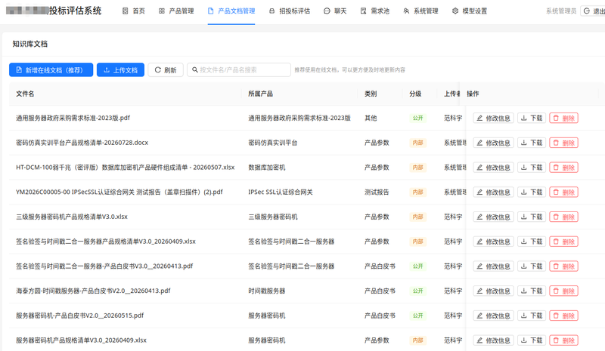The width and height of the screenshot is (605, 351).
Task: Click the 系统管理 user icon
Action: pos(406,11)
